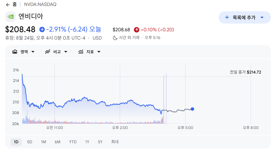Image resolution: width=275 pixels, height=151 pixels.
Task: Click the 전일 종가 $214.72 label
Action: point(245,72)
